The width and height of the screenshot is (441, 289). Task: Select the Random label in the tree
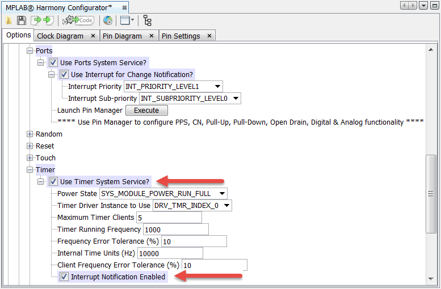[49, 134]
